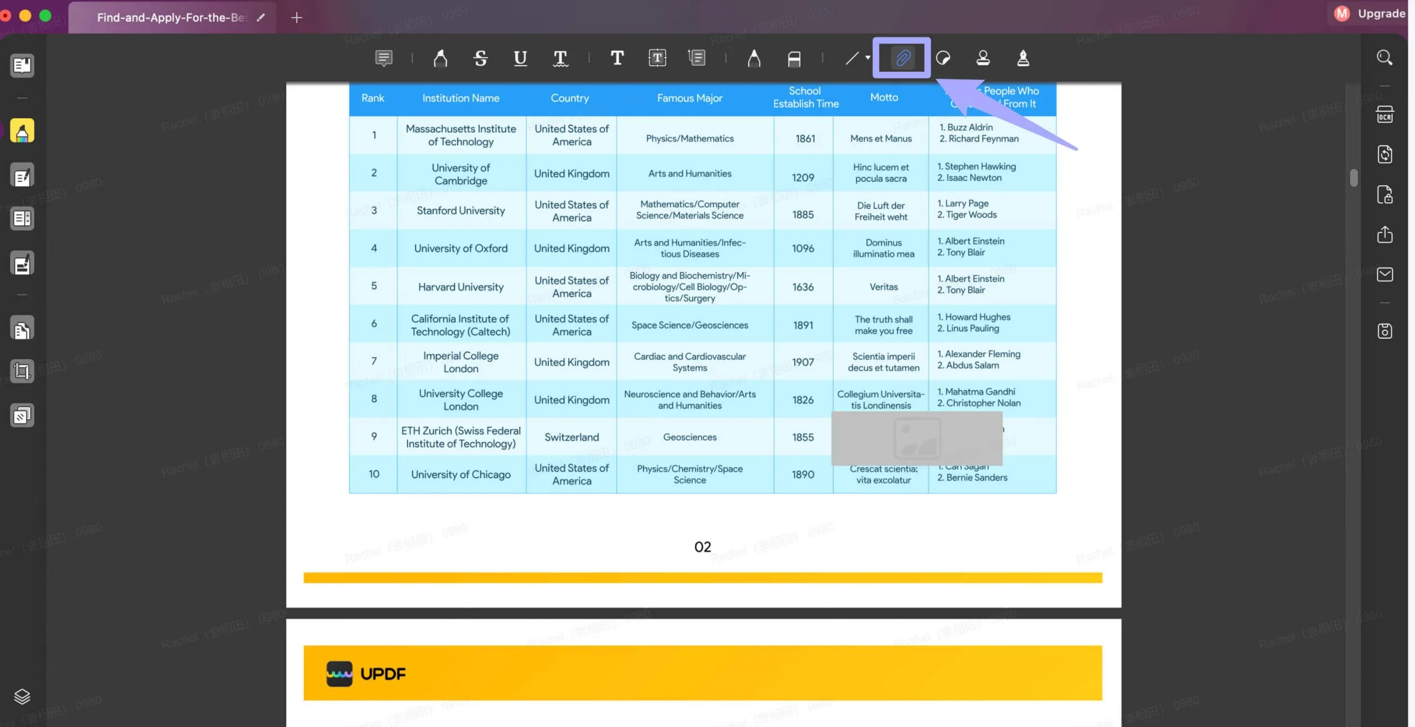1415x727 pixels.
Task: Open the Crop Pages tool
Action: click(22, 371)
